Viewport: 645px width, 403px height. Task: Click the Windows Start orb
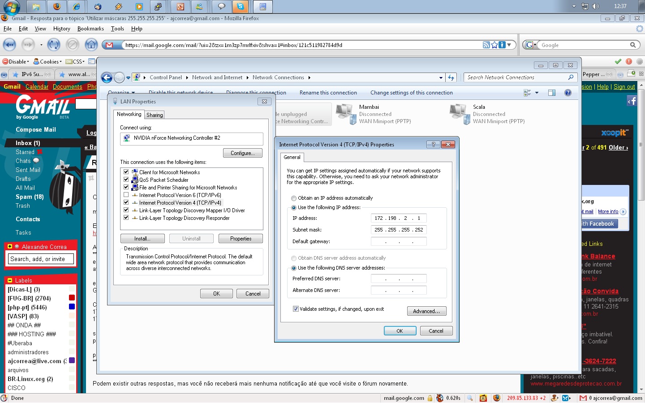coord(11,7)
